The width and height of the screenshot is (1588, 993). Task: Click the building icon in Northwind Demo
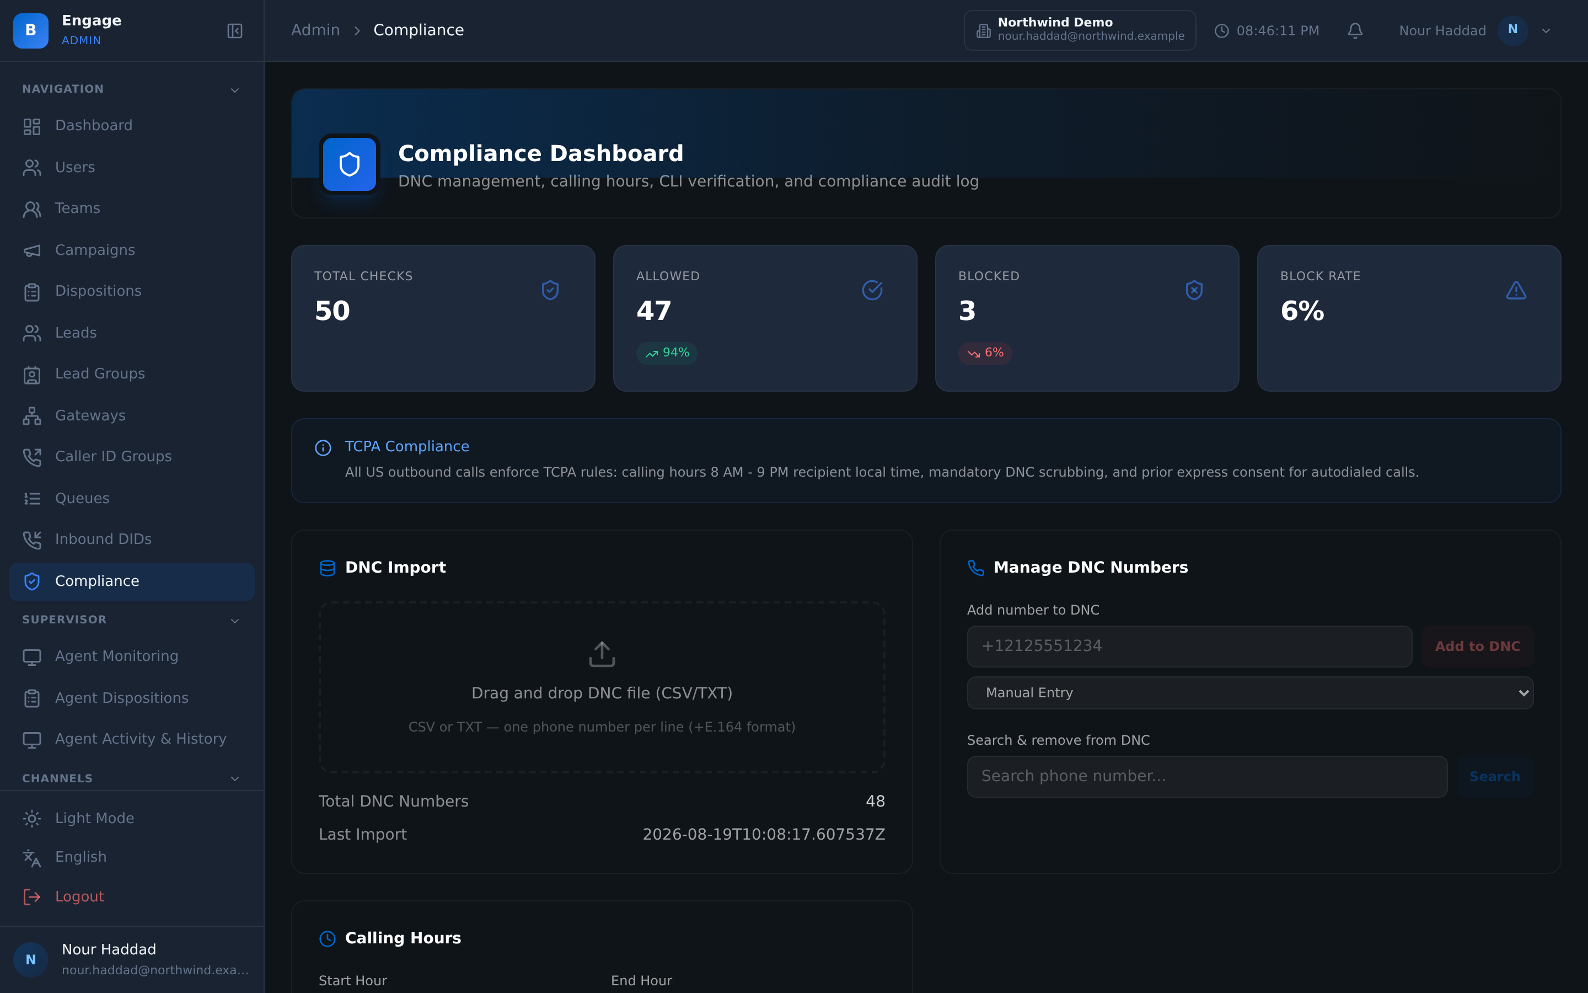point(983,31)
